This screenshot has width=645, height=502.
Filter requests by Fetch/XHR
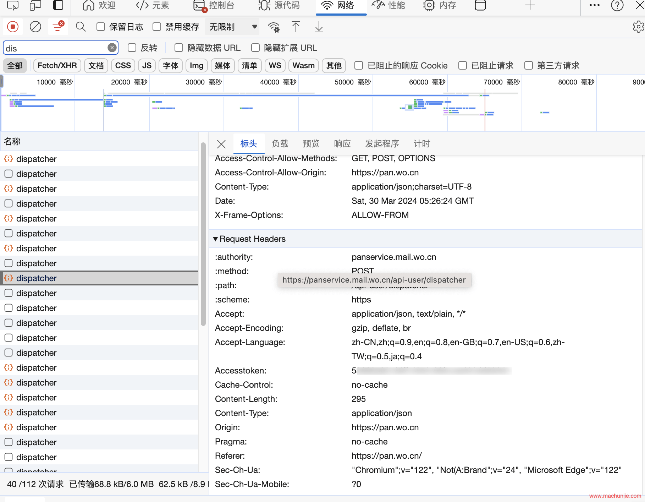pyautogui.click(x=57, y=66)
